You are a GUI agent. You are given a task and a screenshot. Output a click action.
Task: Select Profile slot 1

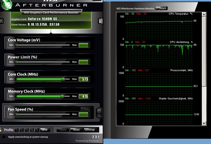click(x=17, y=130)
